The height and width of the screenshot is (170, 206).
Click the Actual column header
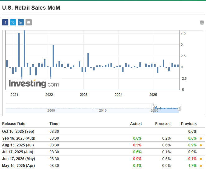pos(136,124)
